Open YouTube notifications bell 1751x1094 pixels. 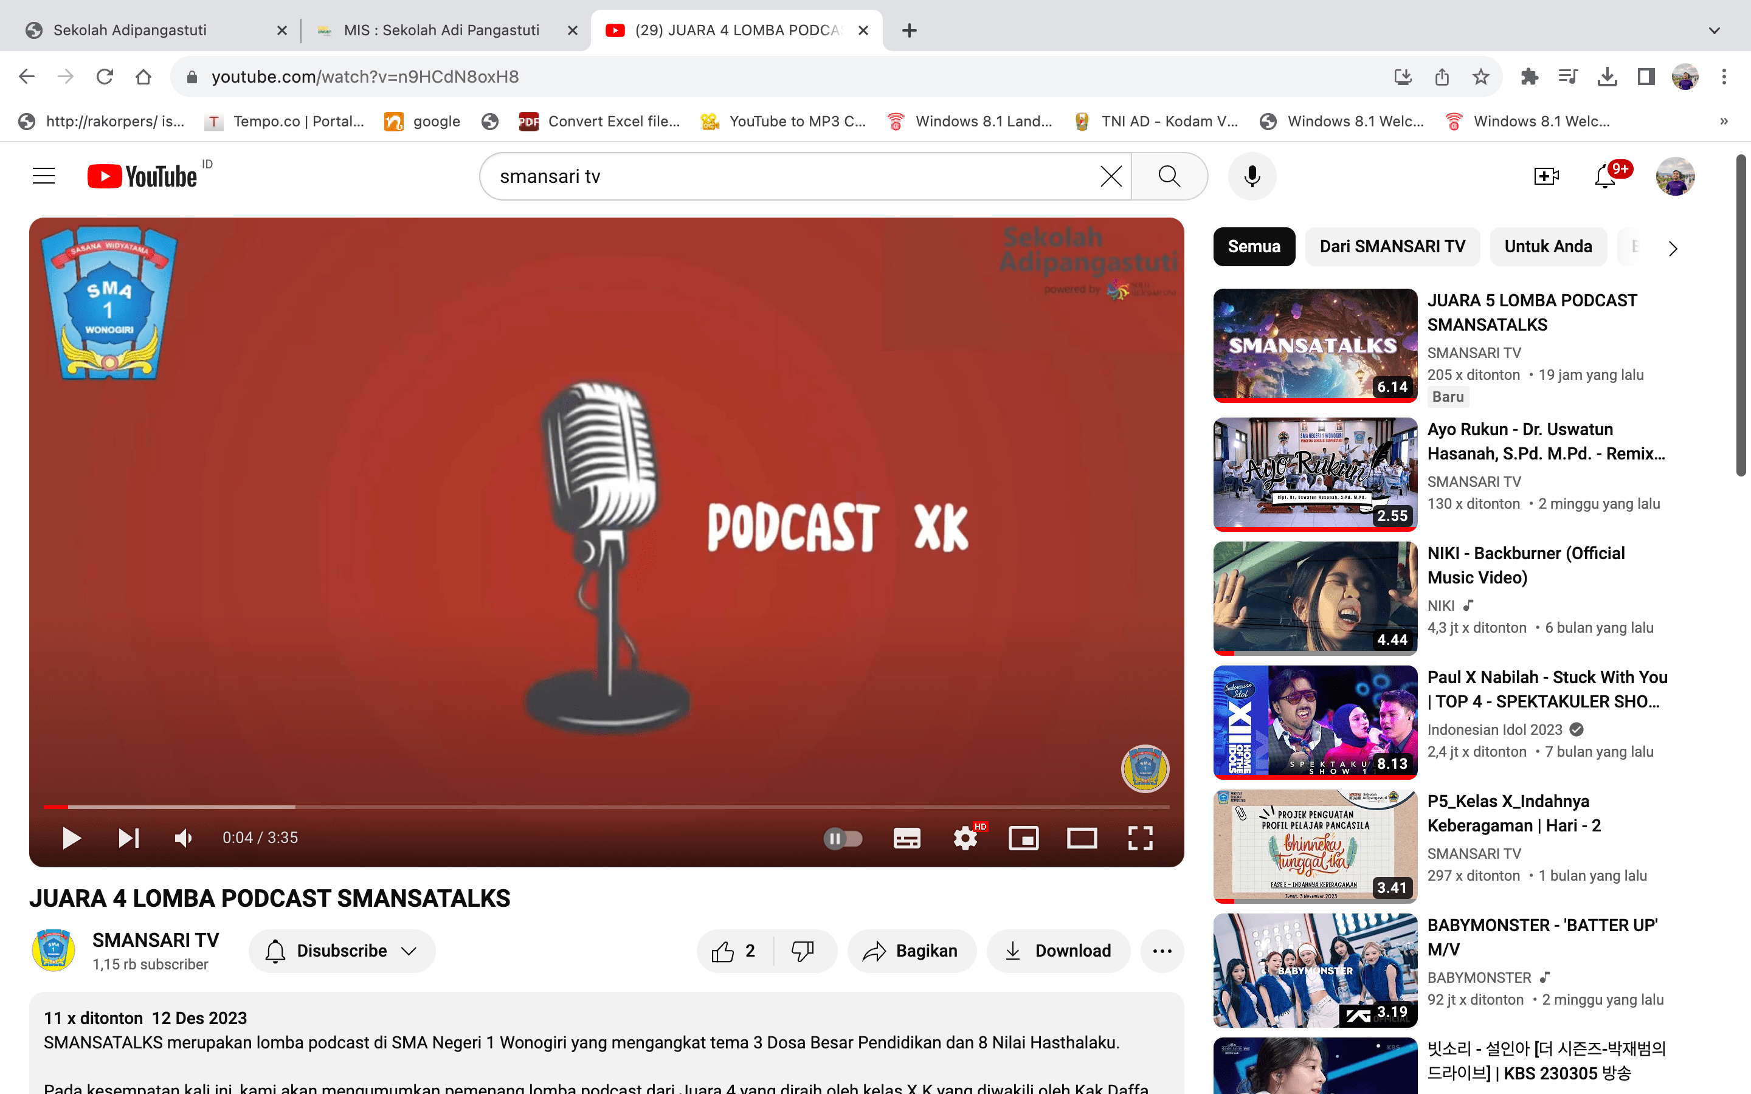point(1605,176)
